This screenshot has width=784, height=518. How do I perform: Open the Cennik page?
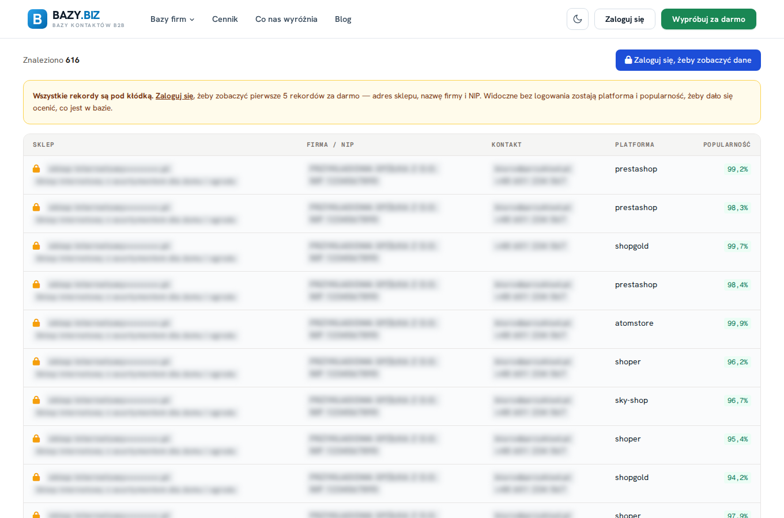(x=225, y=19)
